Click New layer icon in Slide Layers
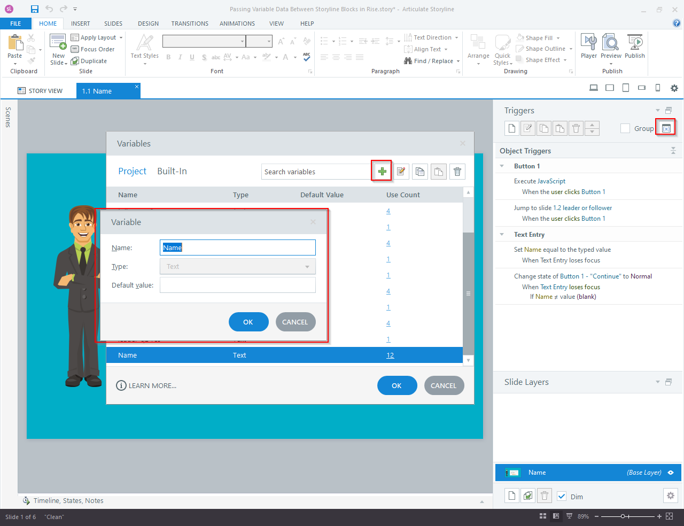Viewport: 684px width, 526px height. point(512,496)
